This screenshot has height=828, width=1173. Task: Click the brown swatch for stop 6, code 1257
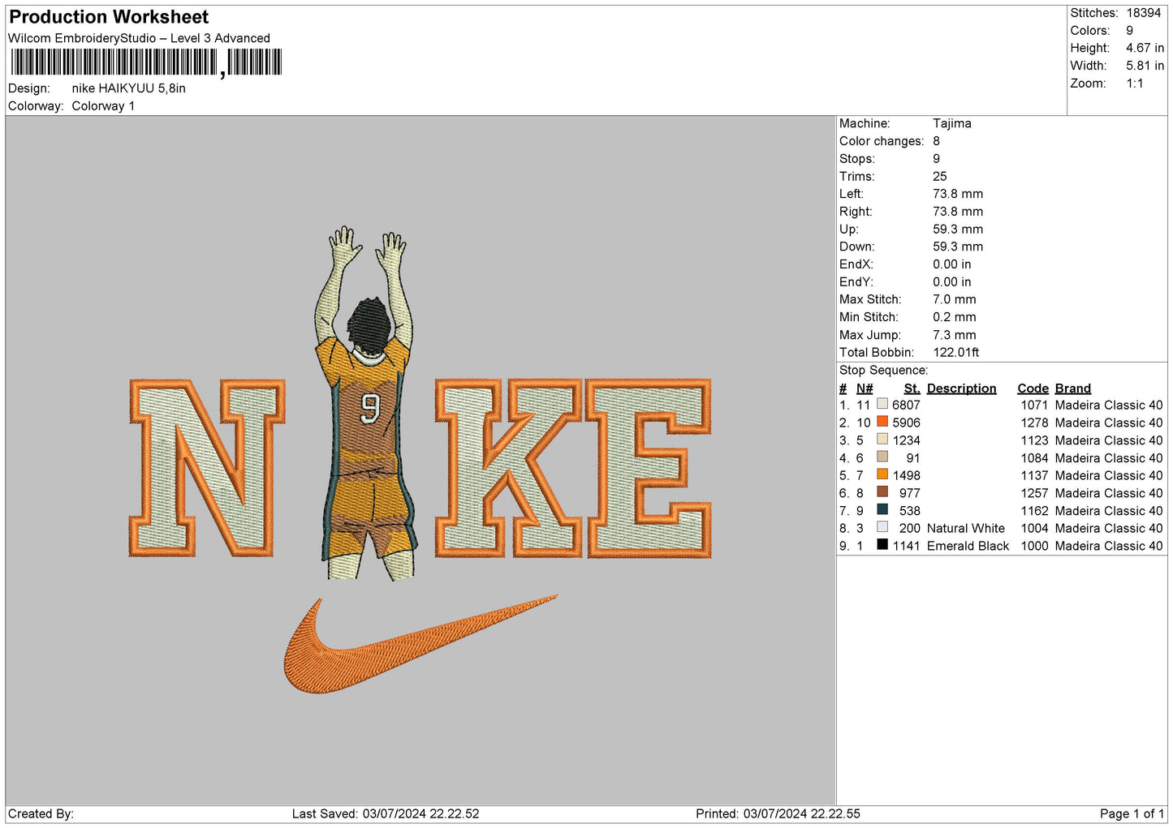pyautogui.click(x=882, y=492)
